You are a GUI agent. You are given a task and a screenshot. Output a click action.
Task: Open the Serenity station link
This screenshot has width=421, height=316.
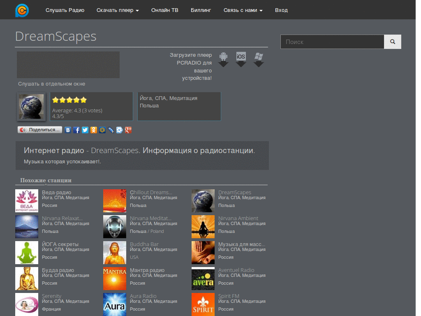pyautogui.click(x=51, y=296)
